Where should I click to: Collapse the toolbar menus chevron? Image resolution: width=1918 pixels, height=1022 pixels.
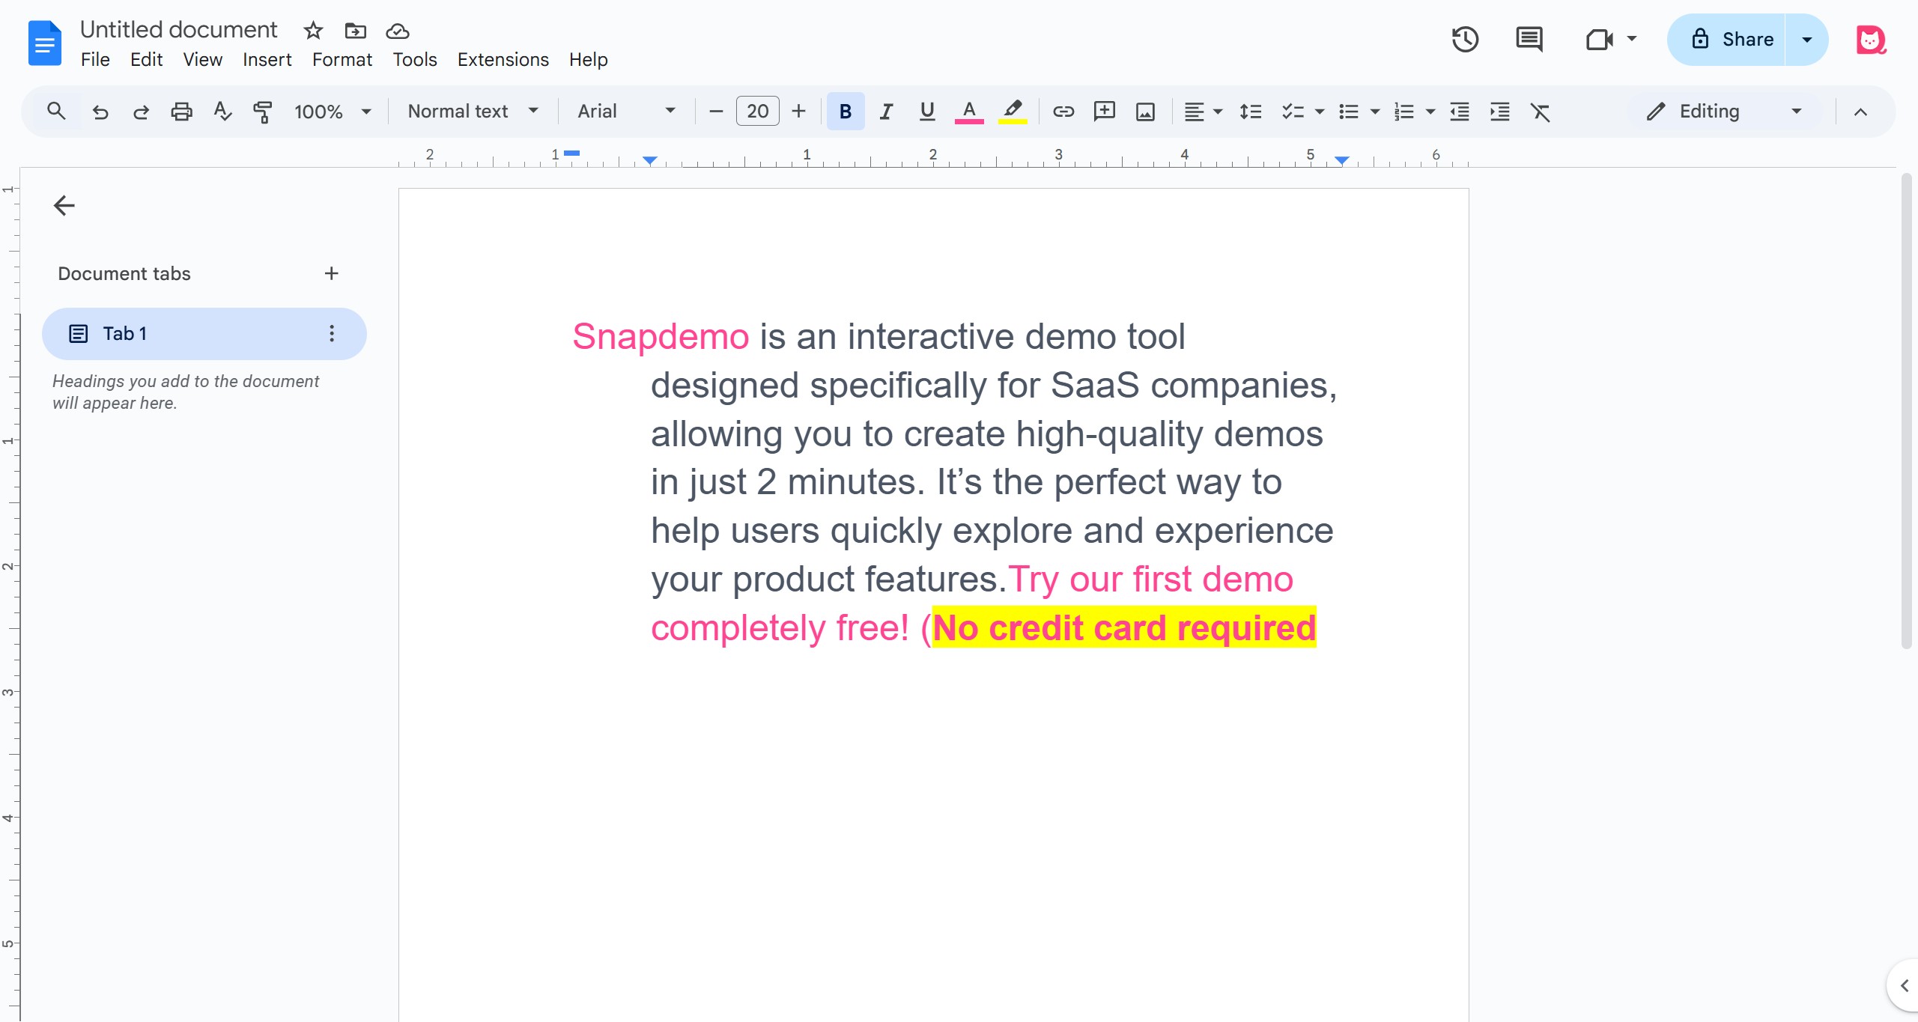pos(1860,112)
